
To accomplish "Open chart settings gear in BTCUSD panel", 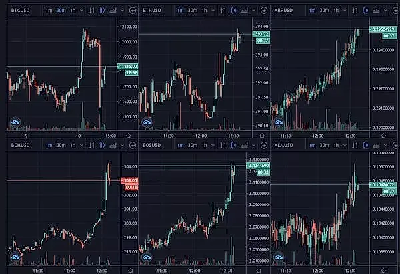I will 129,136.
